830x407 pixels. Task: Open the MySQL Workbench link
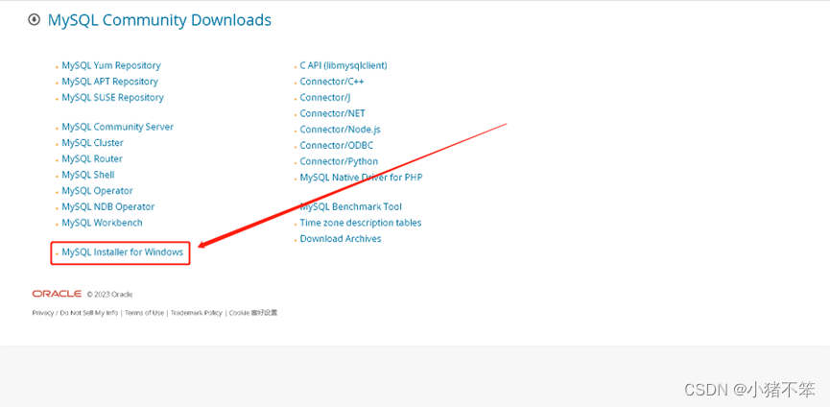[102, 223]
